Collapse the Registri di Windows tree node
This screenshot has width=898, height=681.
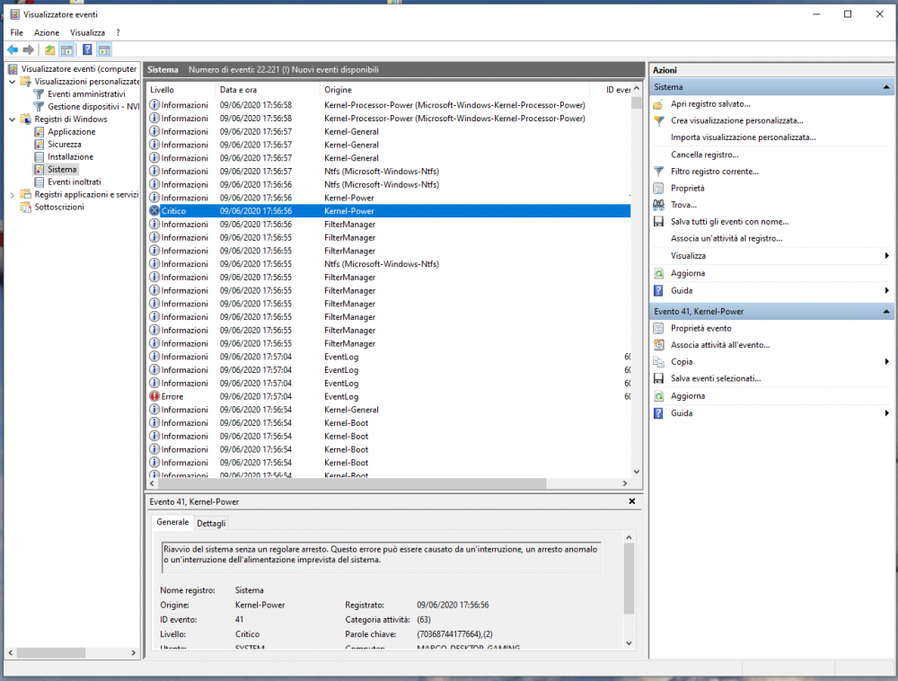click(x=13, y=119)
